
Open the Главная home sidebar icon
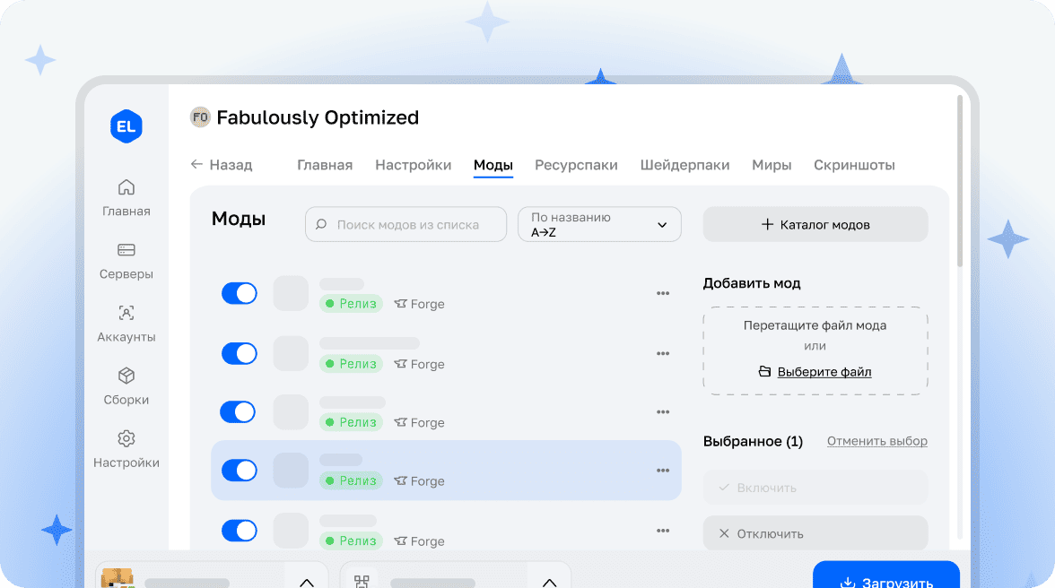click(x=126, y=187)
